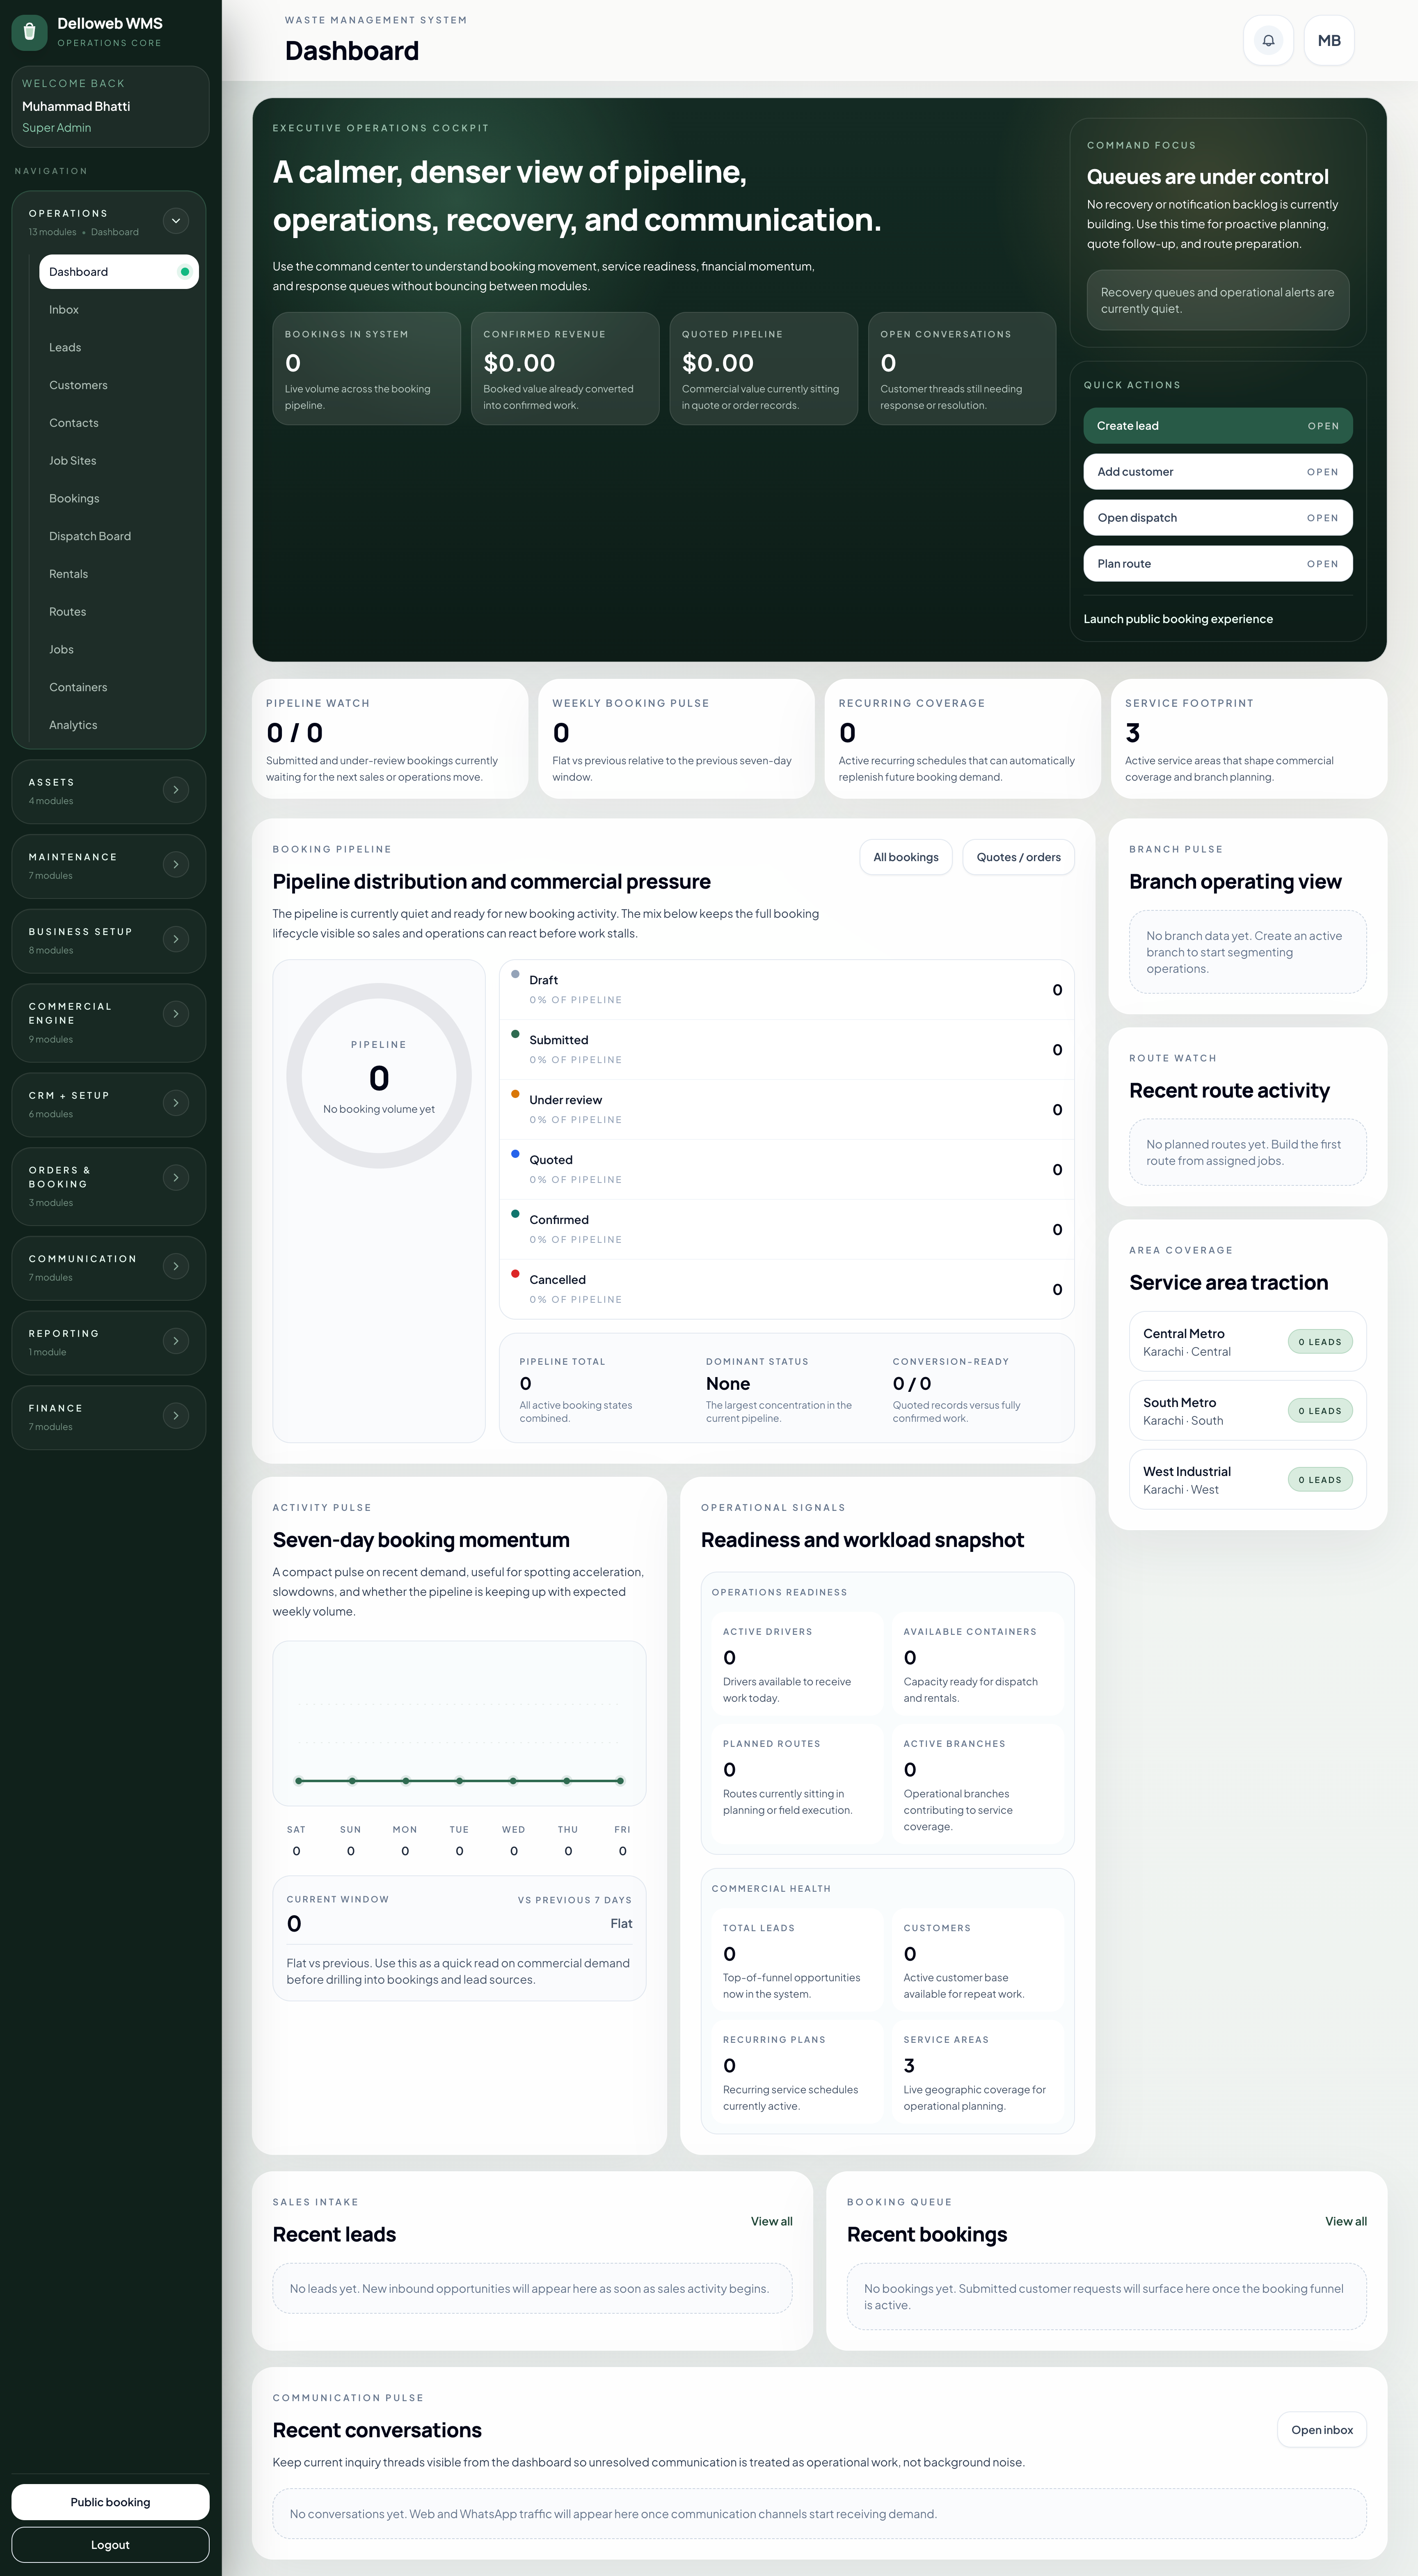This screenshot has height=2576, width=1418.
Task: Click the West Industrial service area
Action: tap(1247, 1480)
